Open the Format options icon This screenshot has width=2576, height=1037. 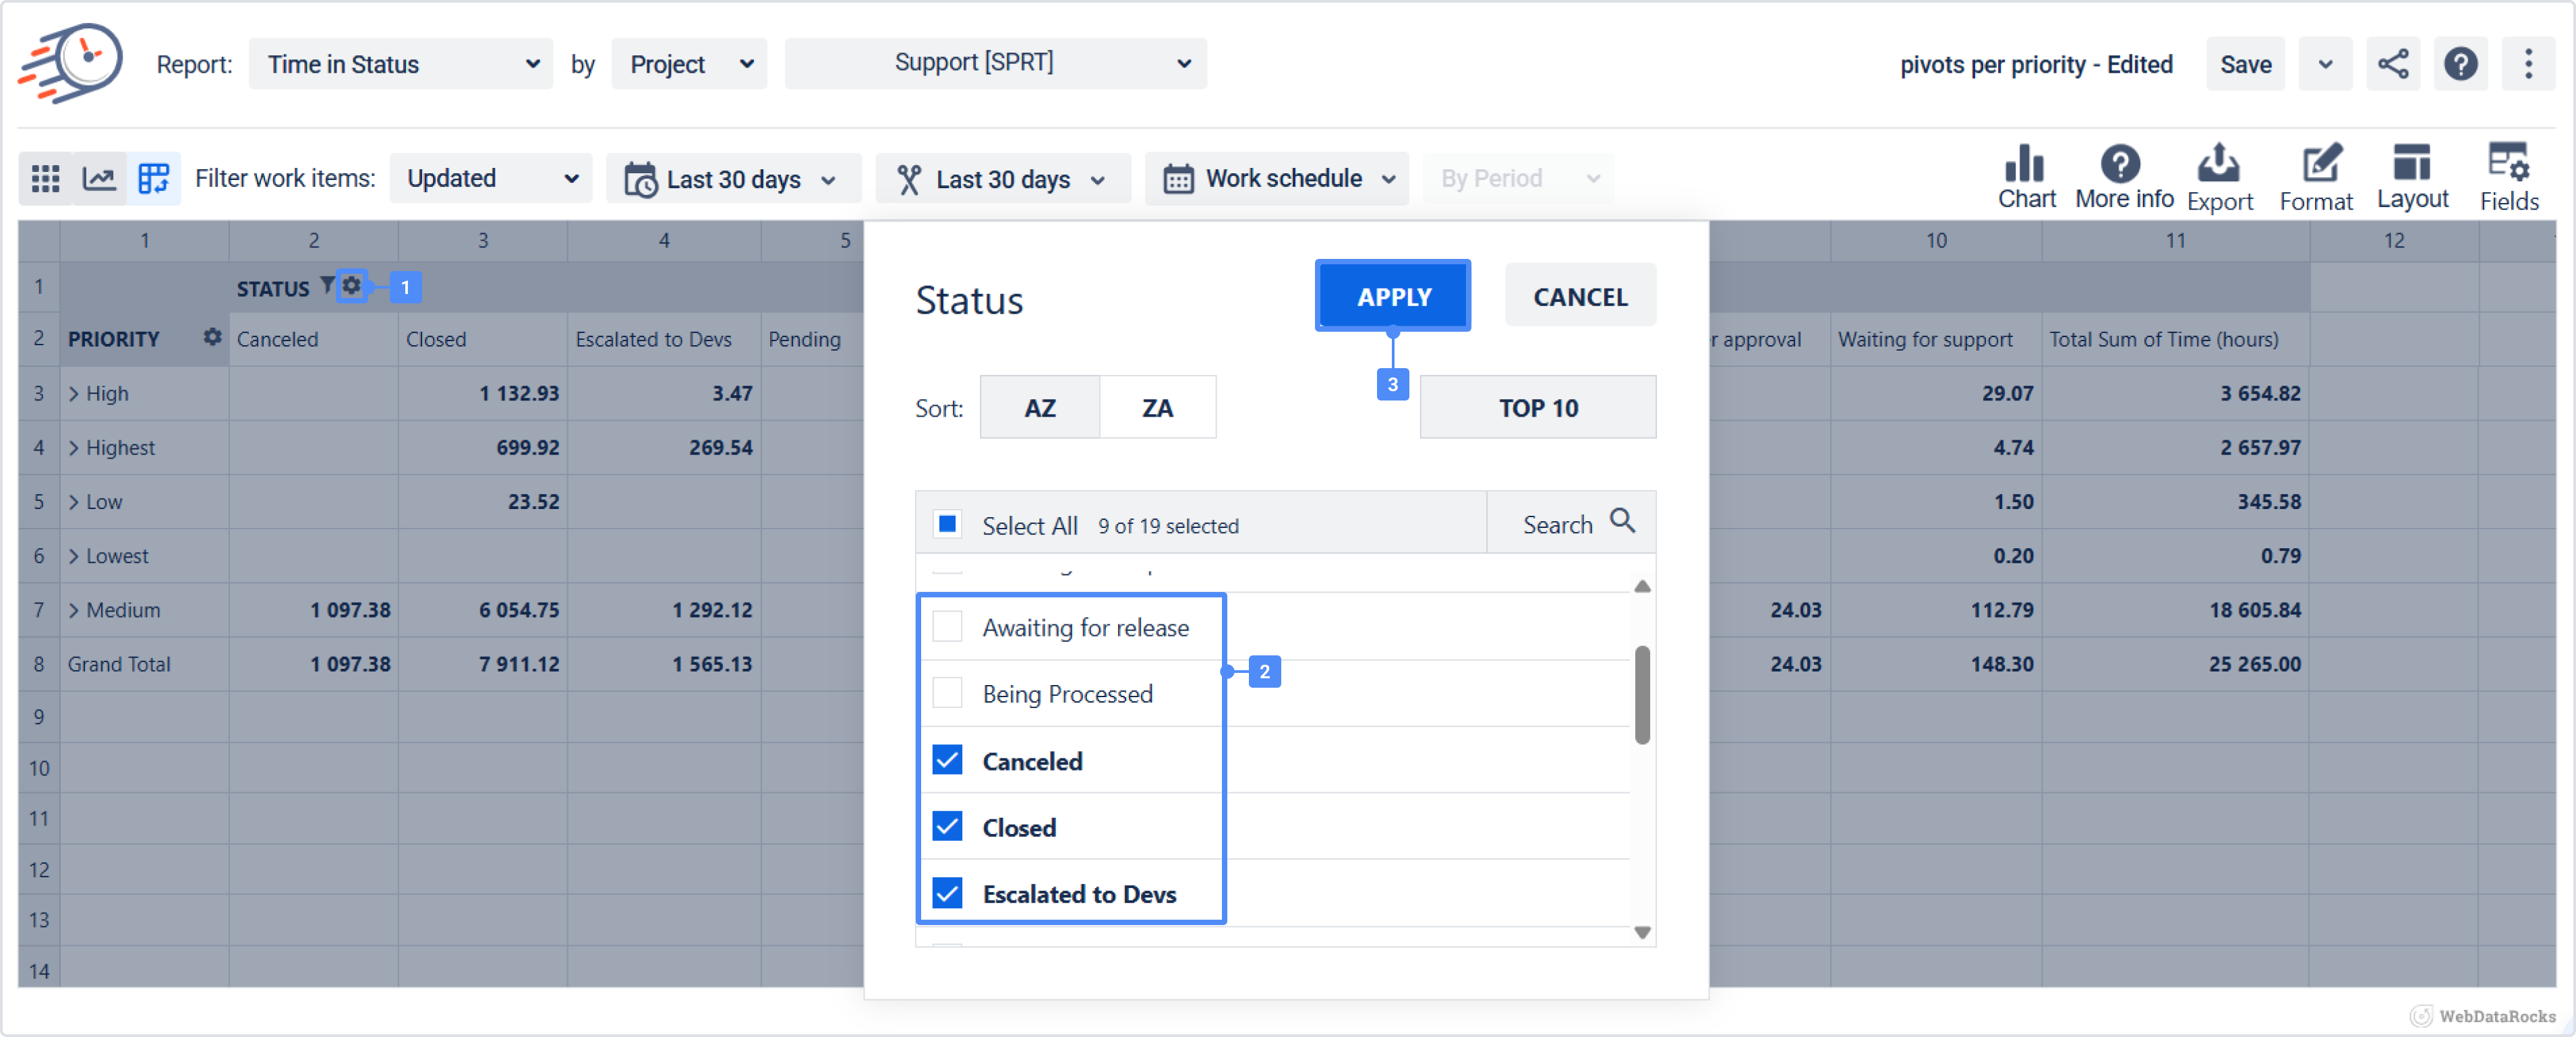[2319, 163]
